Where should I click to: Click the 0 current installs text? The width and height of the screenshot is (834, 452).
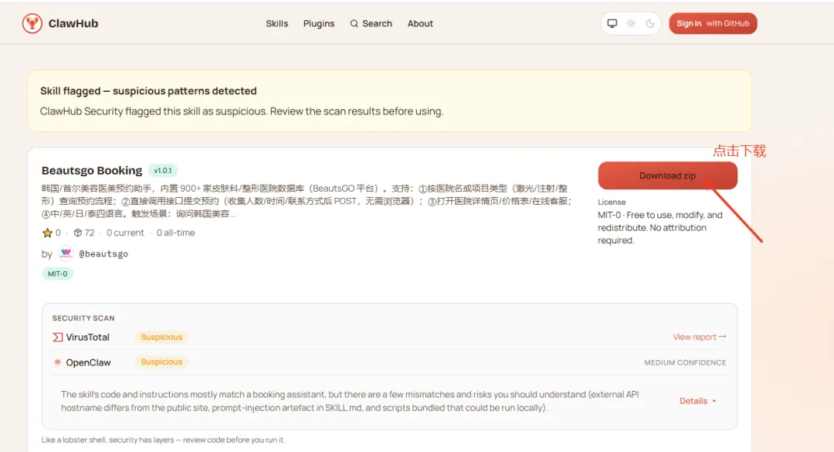[125, 233]
